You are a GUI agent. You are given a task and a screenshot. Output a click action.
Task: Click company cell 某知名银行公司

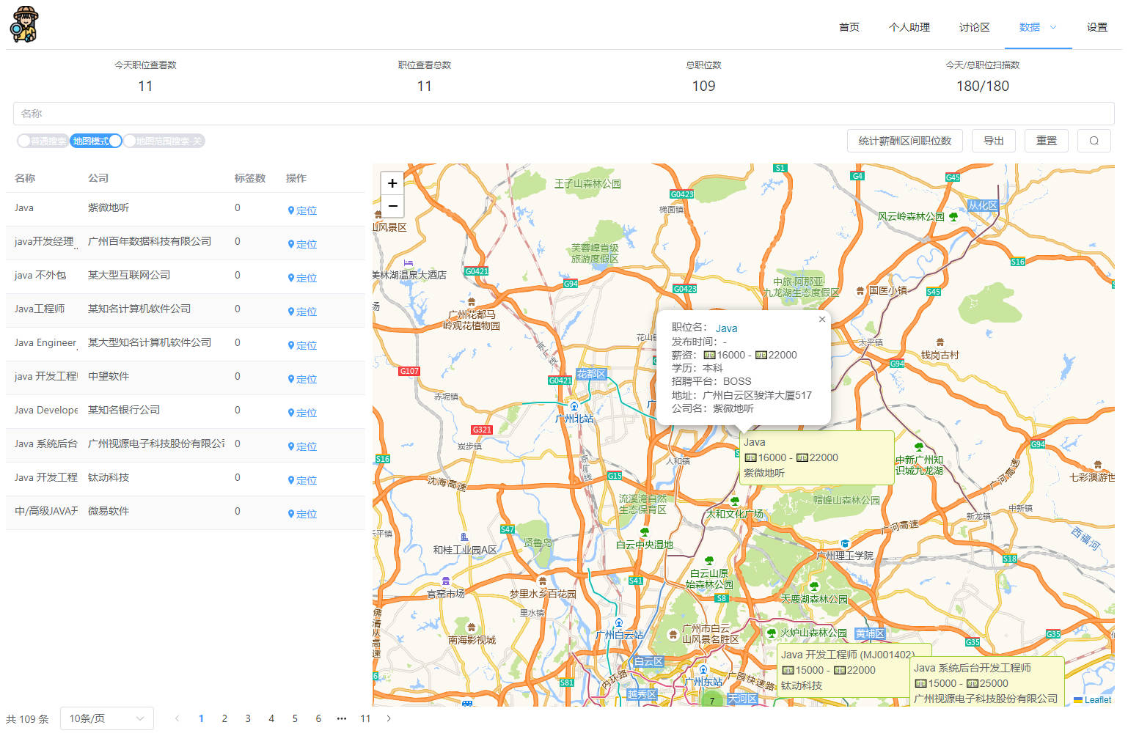point(124,410)
